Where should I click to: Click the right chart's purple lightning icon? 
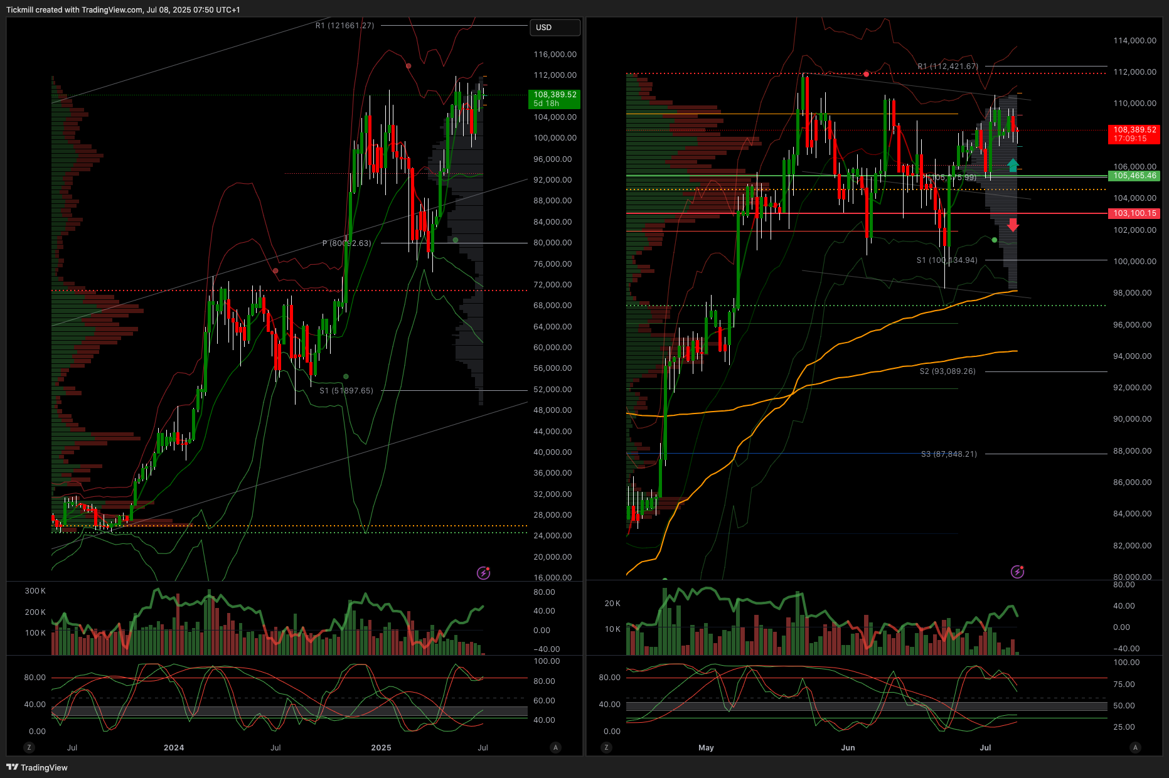pyautogui.click(x=1017, y=572)
